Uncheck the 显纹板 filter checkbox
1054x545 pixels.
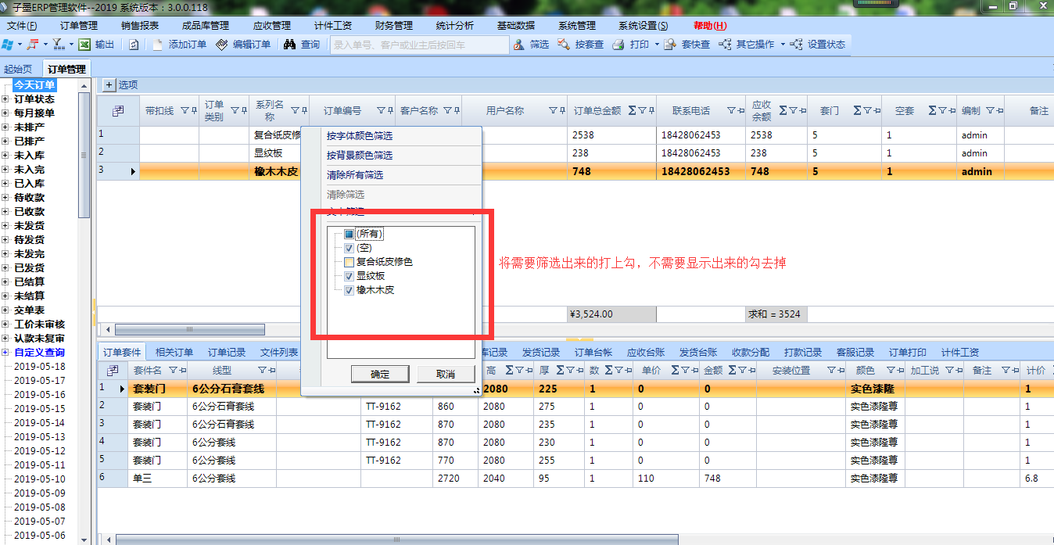point(349,276)
